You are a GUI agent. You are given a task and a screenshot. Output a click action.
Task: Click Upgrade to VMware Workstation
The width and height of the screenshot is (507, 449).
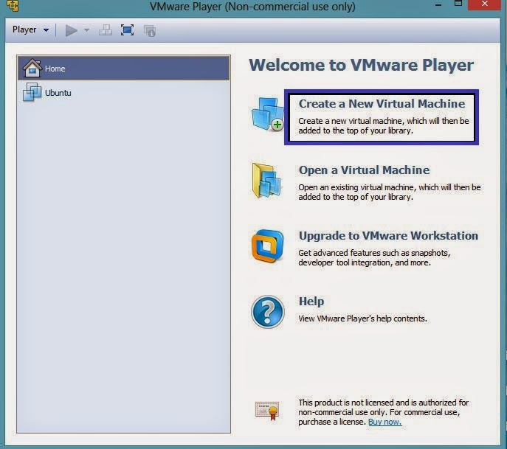click(388, 235)
